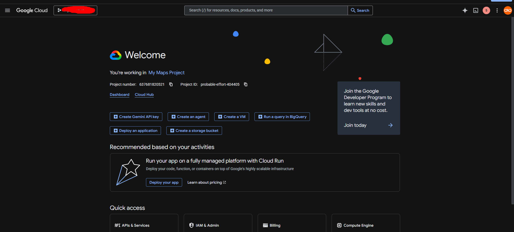Open the three-dot settings menu
This screenshot has height=232, width=514.
click(x=497, y=10)
